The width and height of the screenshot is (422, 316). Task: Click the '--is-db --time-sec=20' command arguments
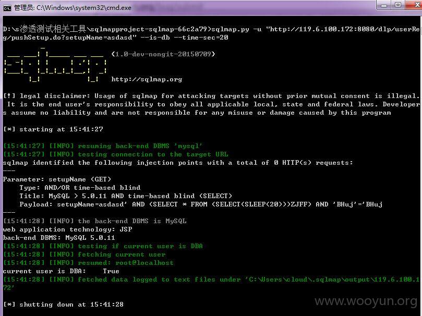pos(184,38)
